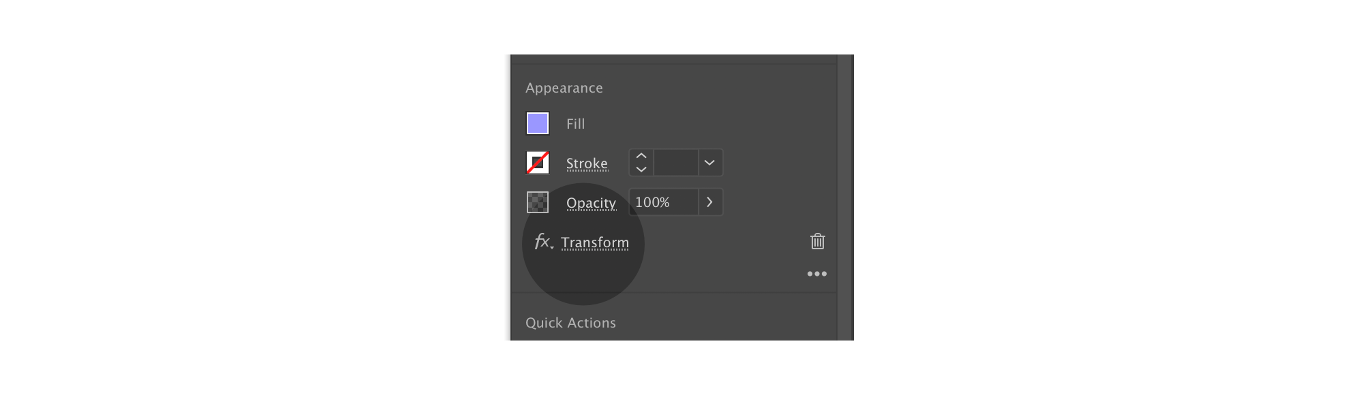Delete the Transform effect with trash icon
The image size is (1363, 395).
tap(818, 241)
